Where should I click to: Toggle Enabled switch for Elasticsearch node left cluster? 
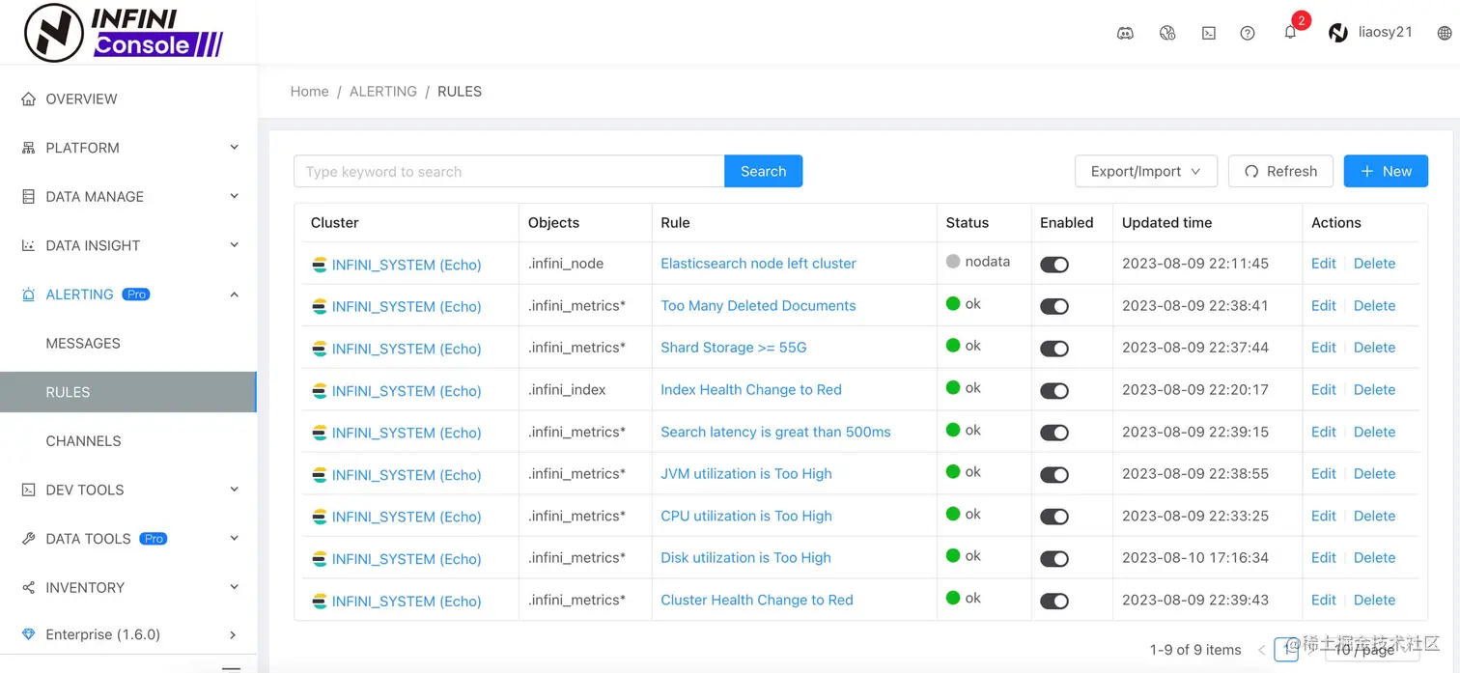click(1054, 265)
